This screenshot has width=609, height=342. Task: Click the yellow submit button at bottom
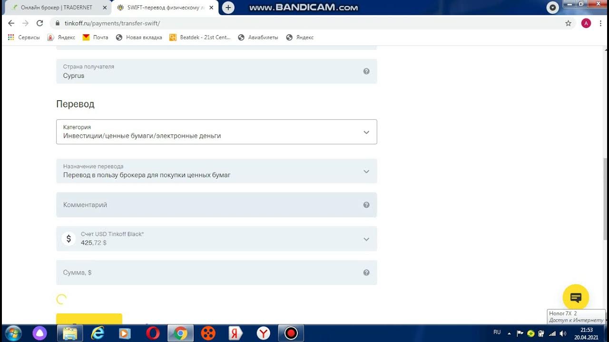(x=89, y=319)
